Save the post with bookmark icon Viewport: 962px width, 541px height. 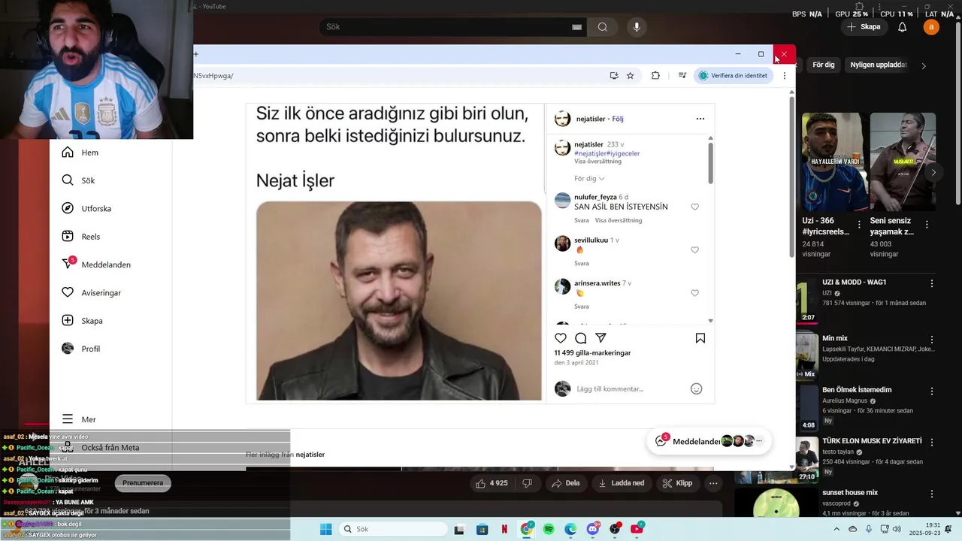point(700,338)
